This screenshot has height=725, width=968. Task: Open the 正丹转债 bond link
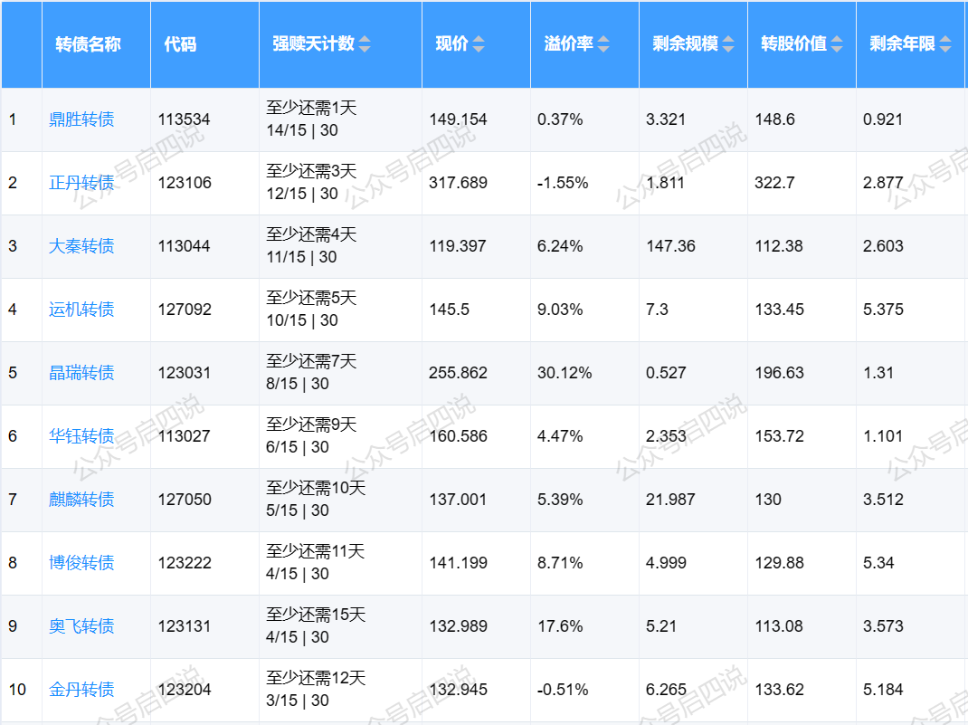click(x=81, y=183)
